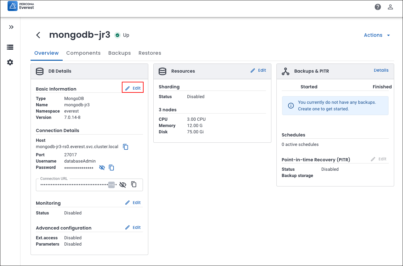This screenshot has width=403, height=266.
Task: Copy the Connection URL
Action: pyautogui.click(x=134, y=185)
